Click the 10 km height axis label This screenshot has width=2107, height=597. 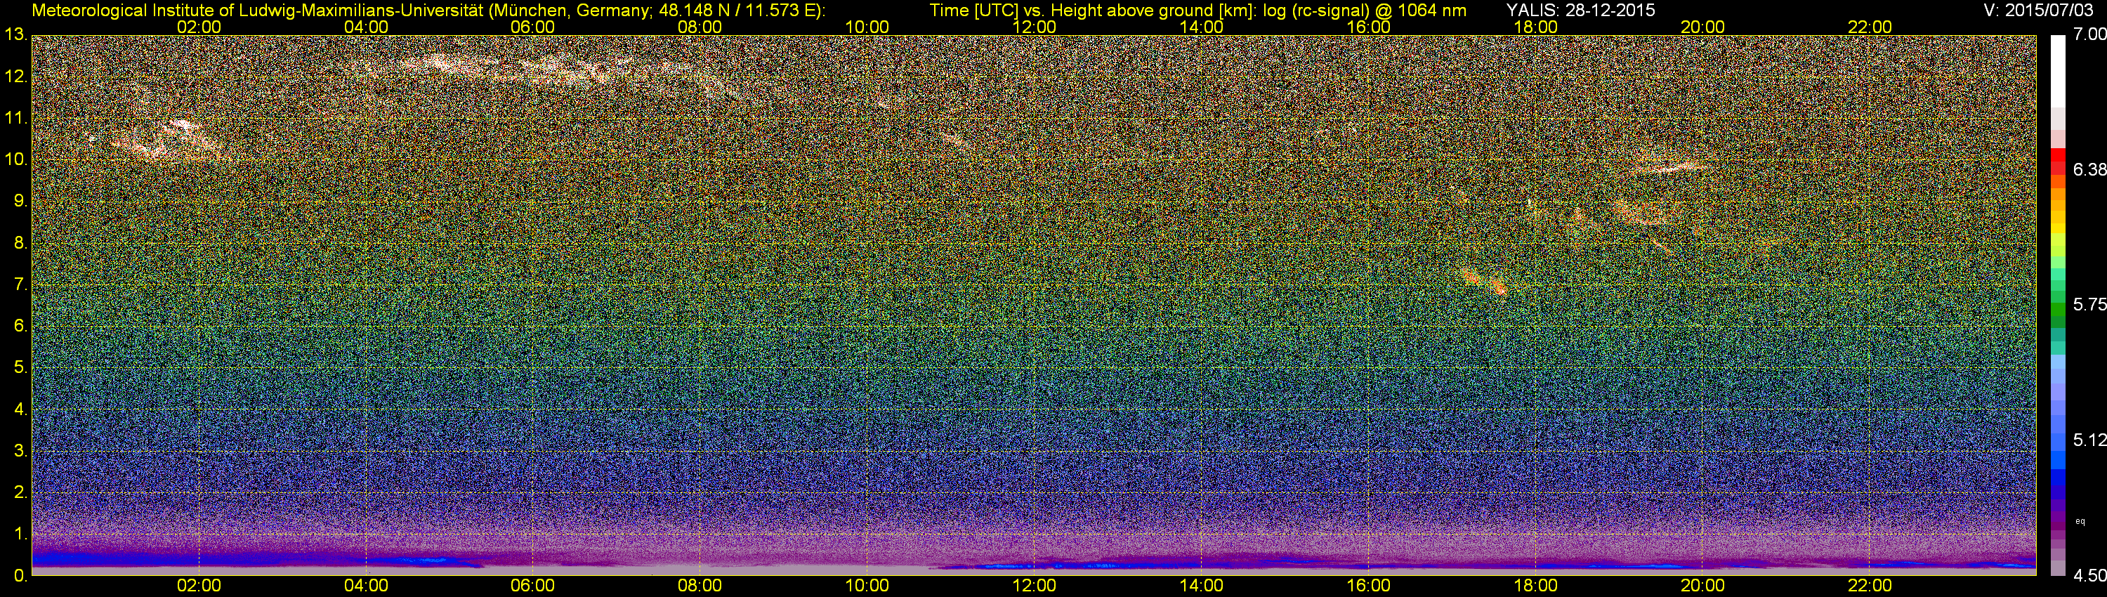(15, 159)
